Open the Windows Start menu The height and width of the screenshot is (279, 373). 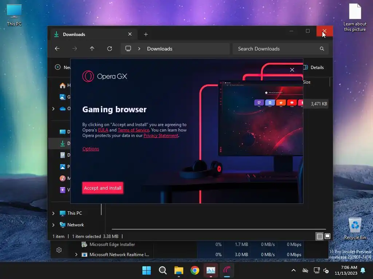(x=146, y=270)
